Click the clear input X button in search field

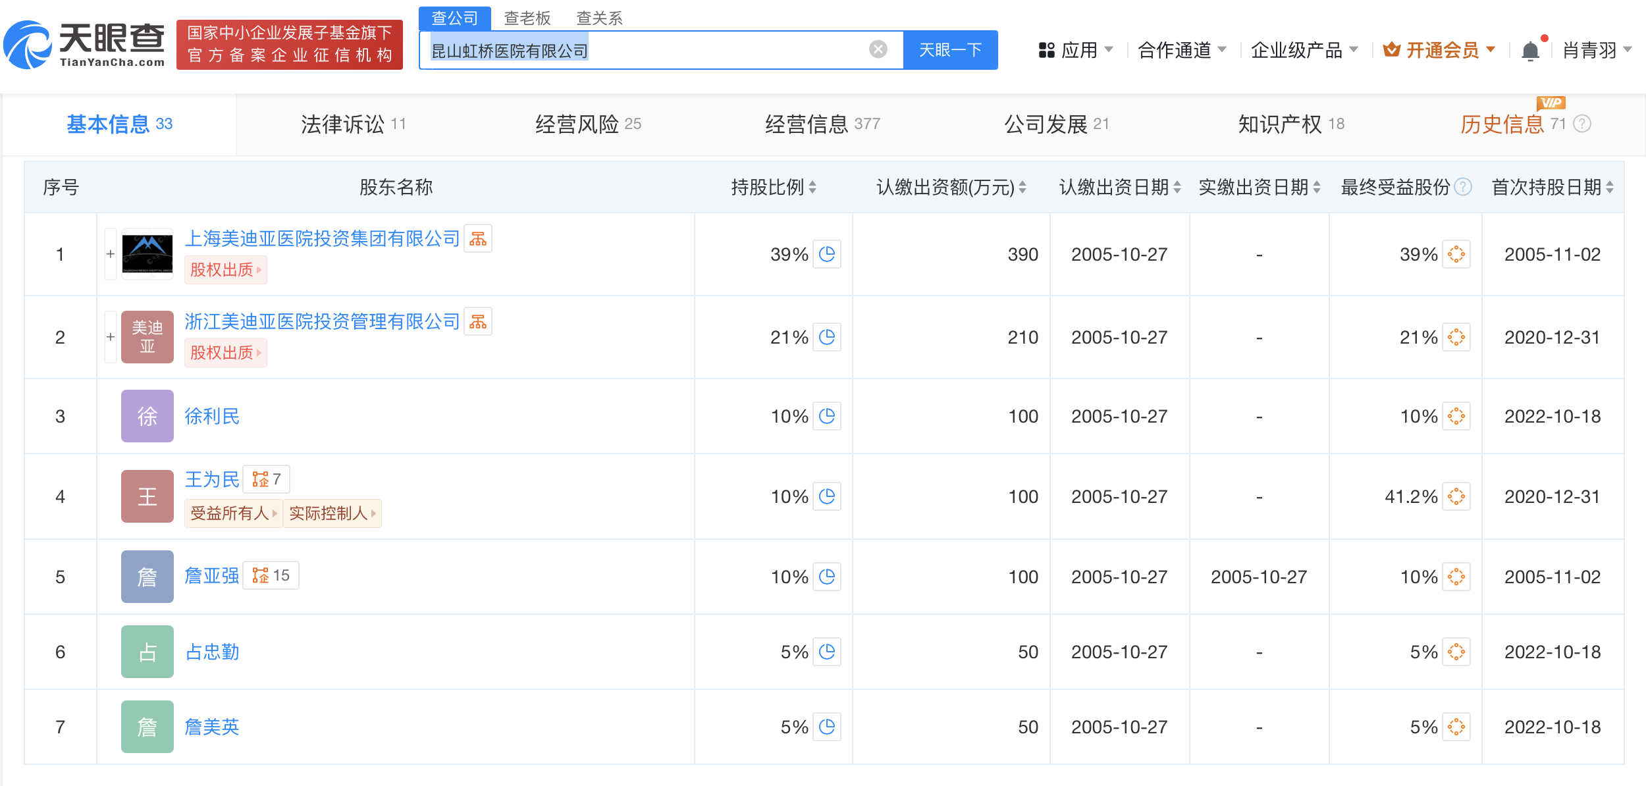[x=880, y=49]
